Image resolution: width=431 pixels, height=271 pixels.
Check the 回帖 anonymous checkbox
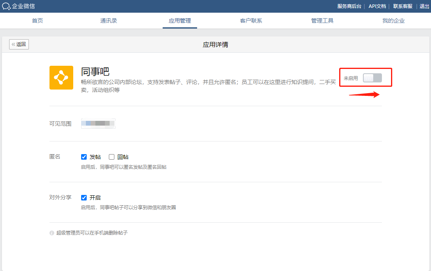click(x=112, y=157)
